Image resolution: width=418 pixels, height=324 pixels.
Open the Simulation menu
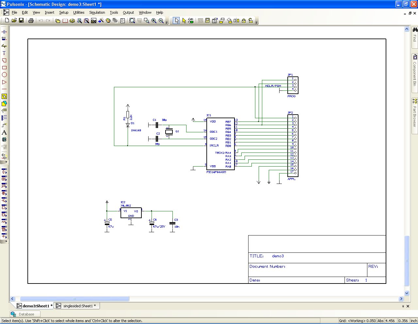pos(97,12)
